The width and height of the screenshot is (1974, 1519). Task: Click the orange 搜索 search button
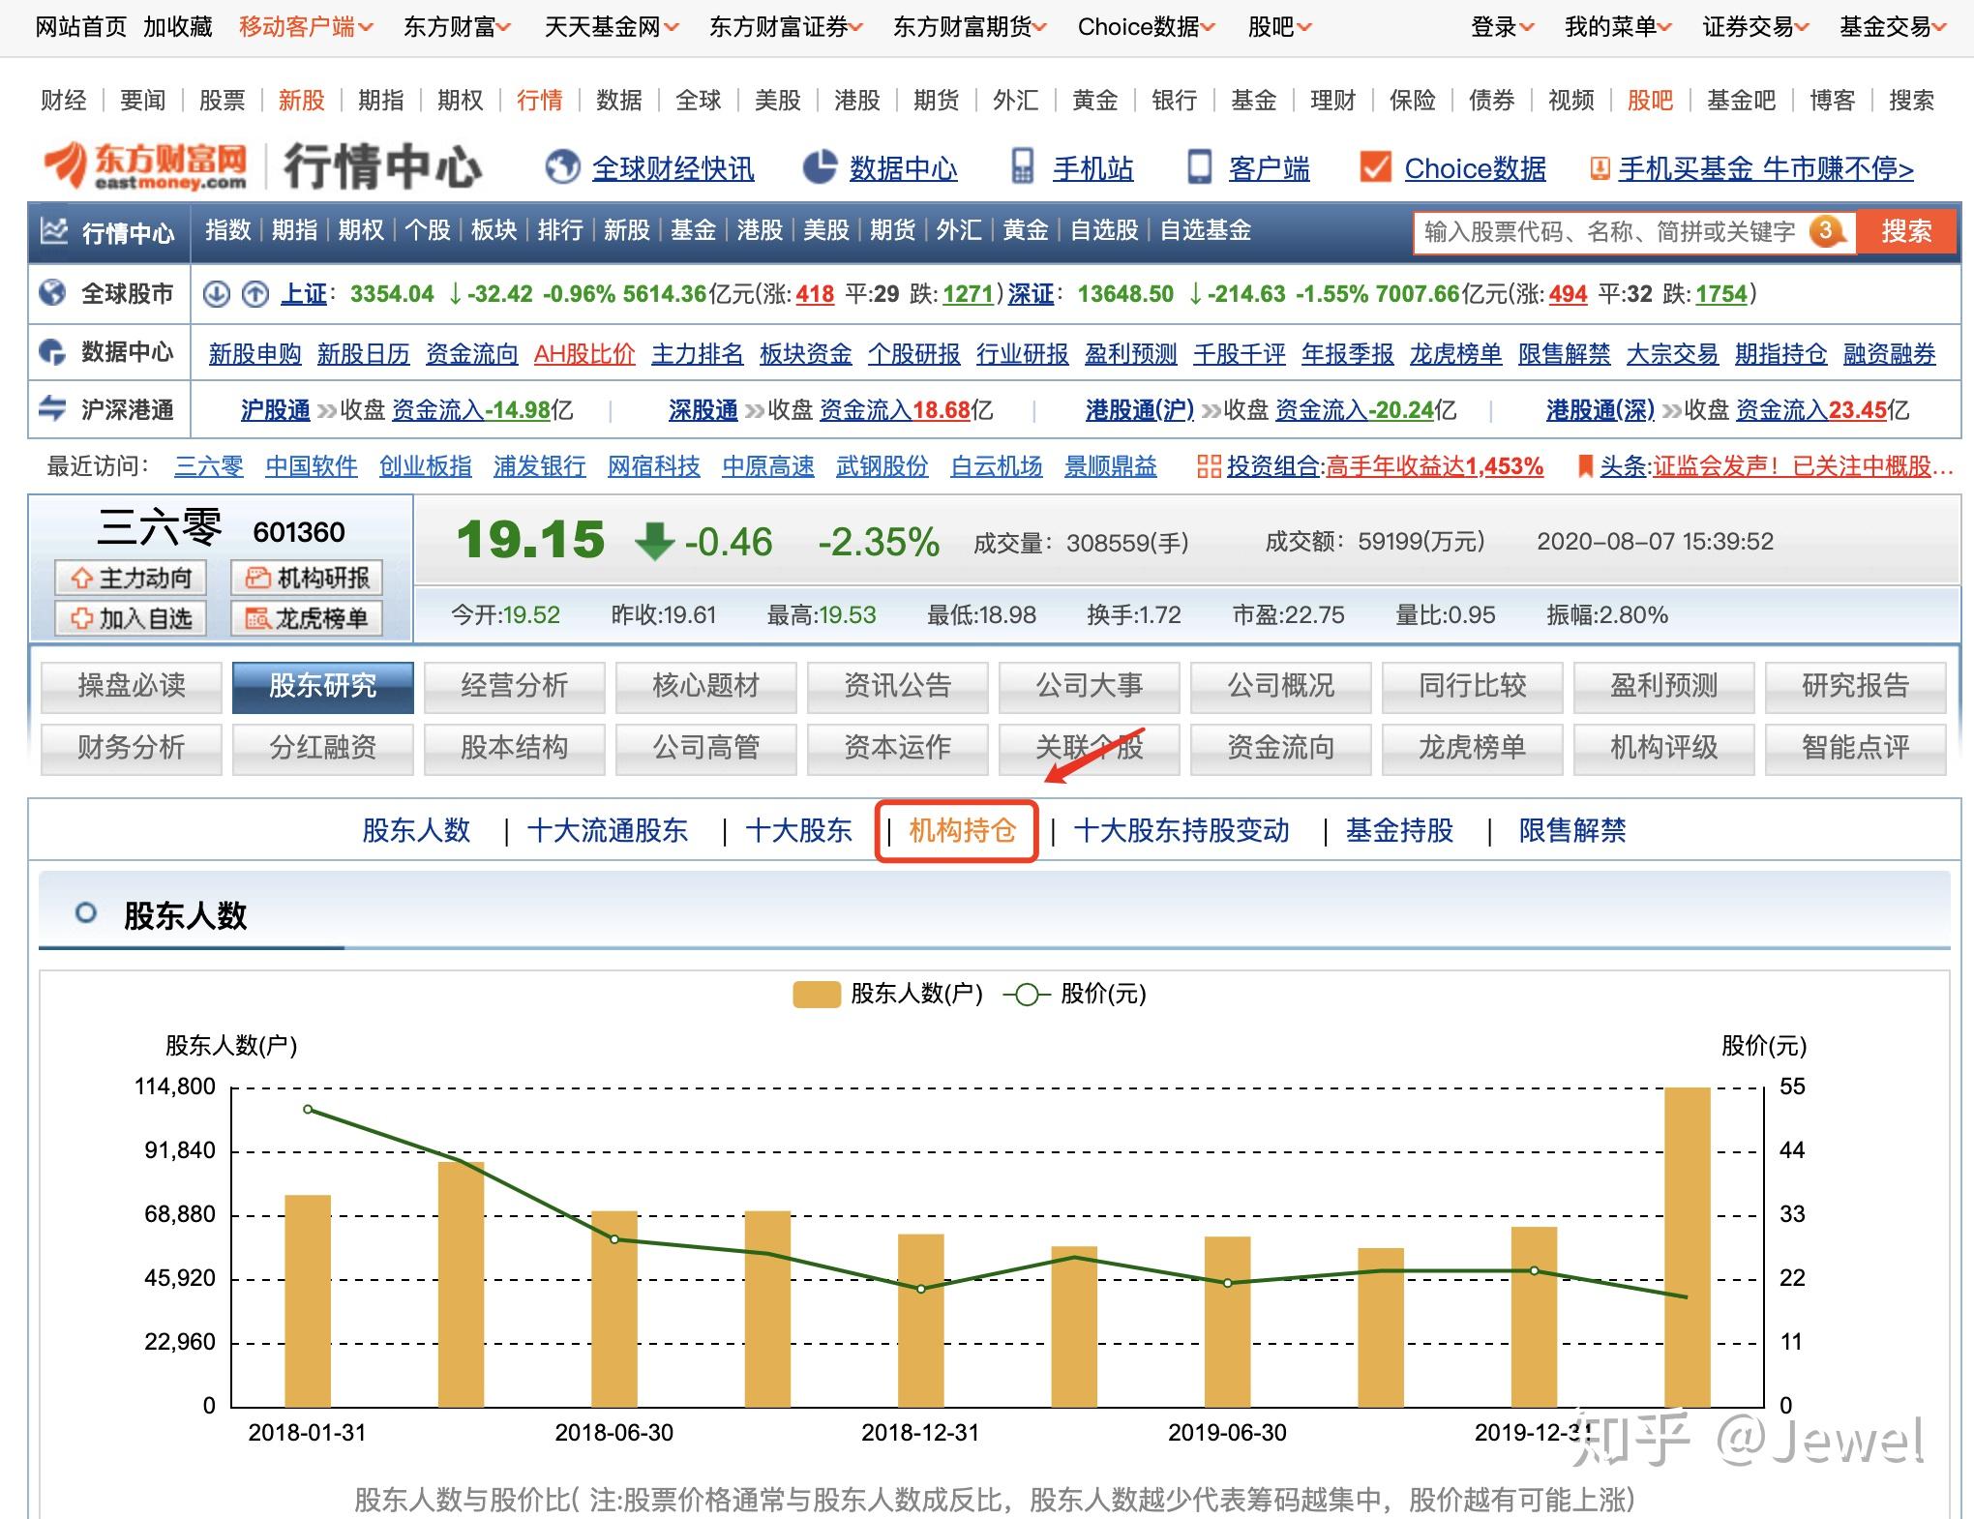pos(1906,231)
